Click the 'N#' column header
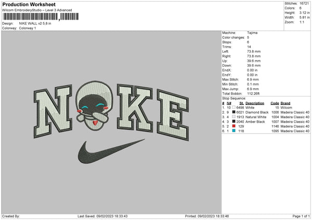This screenshot has width=312, height=220. point(229,103)
